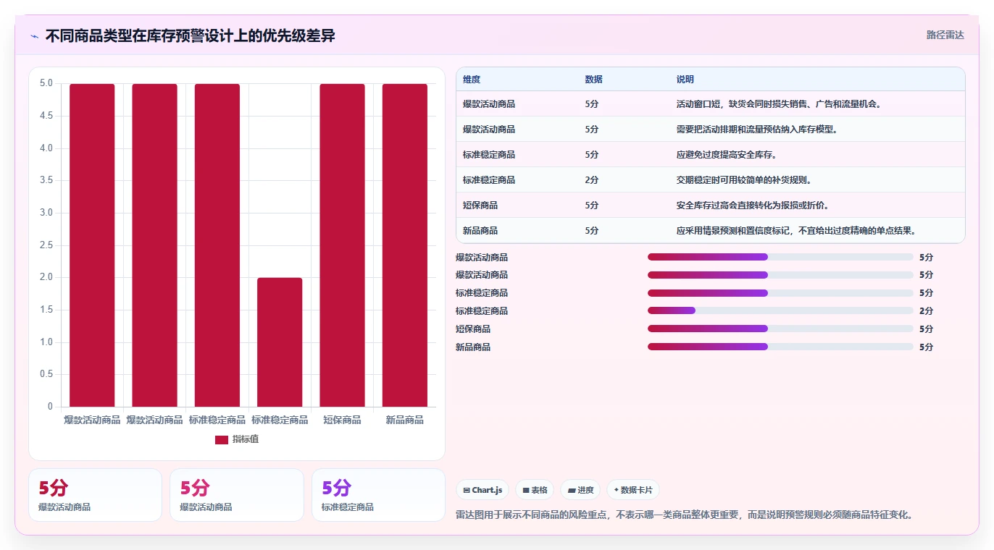Click the 表格 chip icon

tap(526, 490)
